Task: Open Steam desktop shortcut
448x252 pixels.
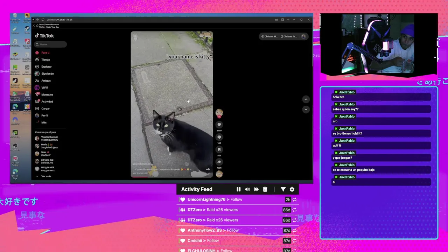Action: (27, 29)
